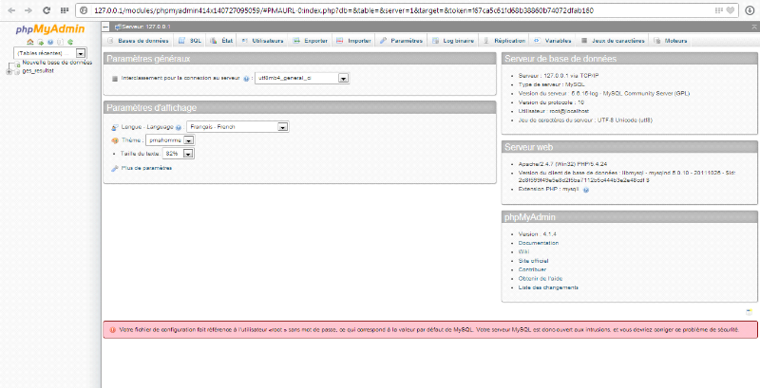Click the phpMyAdmin logo
The height and width of the screenshot is (388, 760).
pos(50,29)
